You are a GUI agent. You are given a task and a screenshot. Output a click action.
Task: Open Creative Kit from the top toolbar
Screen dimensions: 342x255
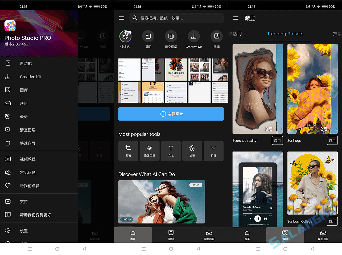coord(194,36)
